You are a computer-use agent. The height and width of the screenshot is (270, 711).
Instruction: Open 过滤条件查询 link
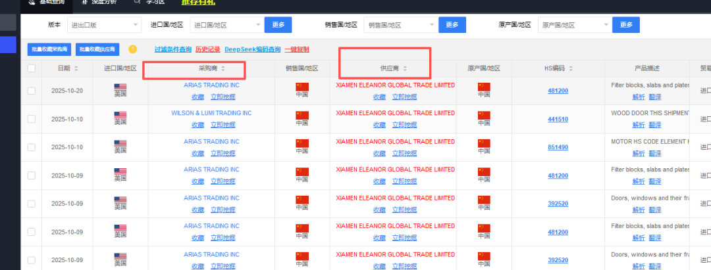(172, 49)
